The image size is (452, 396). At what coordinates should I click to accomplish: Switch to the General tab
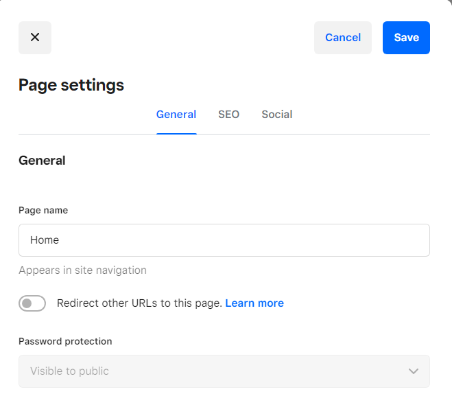coord(176,115)
